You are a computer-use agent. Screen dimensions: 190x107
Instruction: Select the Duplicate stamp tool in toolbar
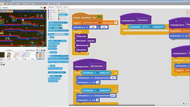click(x=48, y=4)
